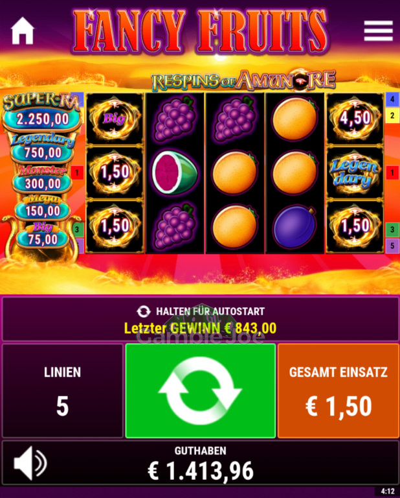This screenshot has width=400, height=498.
Task: Change the Gesamt Einsatz € 1,50
Action: point(339,390)
